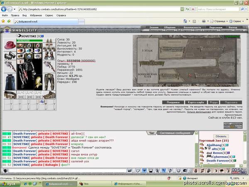Click the smiley emoticons icon
The image size is (249, 187).
click(178, 171)
